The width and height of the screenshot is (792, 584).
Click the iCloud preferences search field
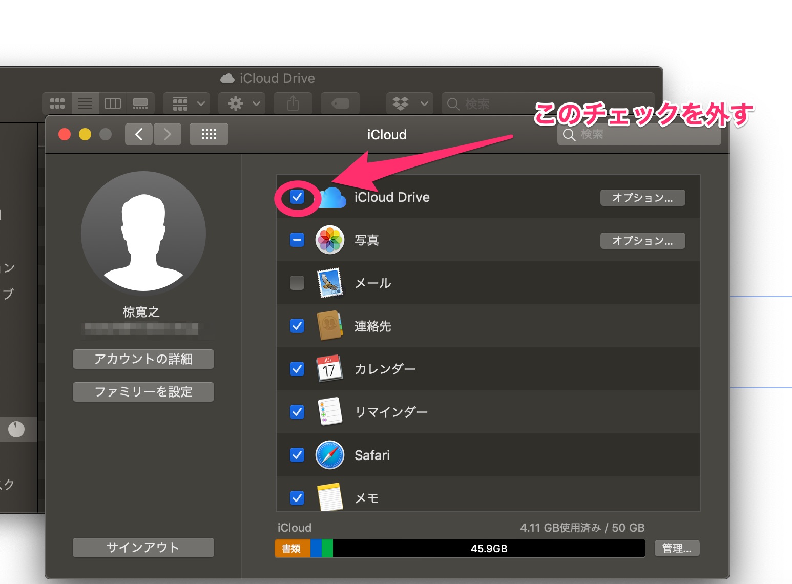(639, 135)
